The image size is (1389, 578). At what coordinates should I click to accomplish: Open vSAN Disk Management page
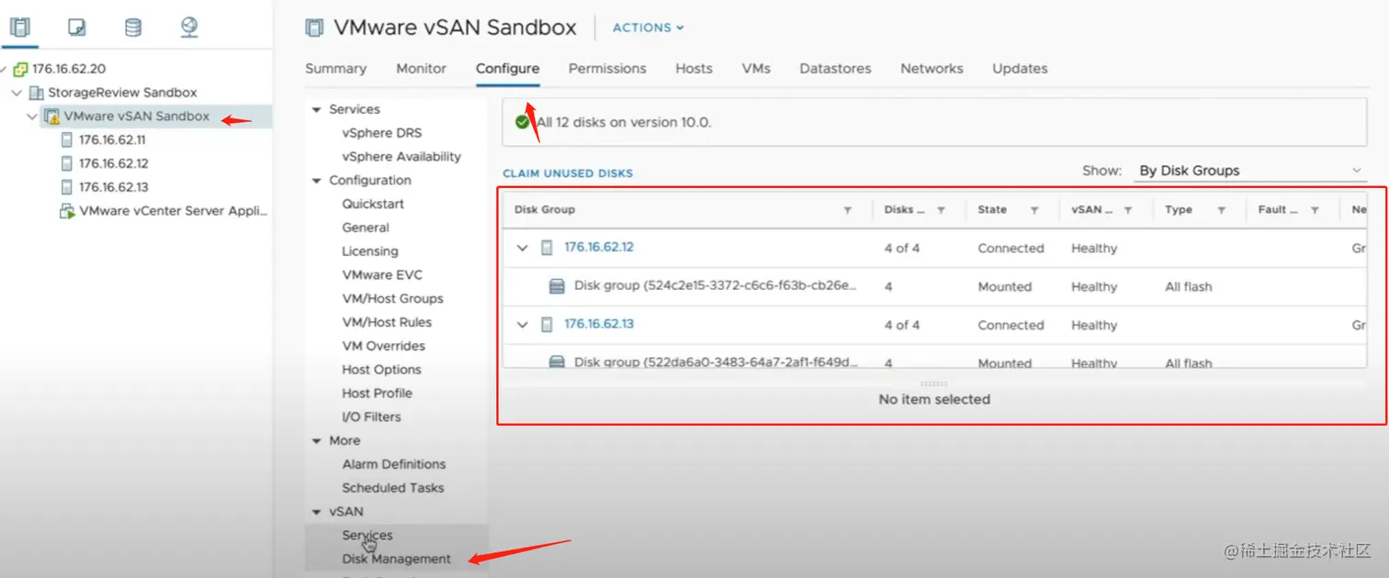tap(397, 559)
